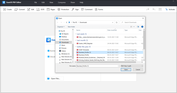Click the horizontal scrollbar in file list

(x=106, y=62)
